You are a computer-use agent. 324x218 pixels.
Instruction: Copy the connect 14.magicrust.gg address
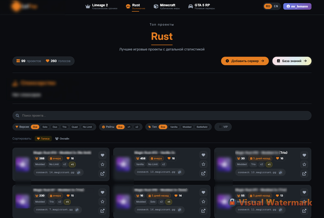79,172
